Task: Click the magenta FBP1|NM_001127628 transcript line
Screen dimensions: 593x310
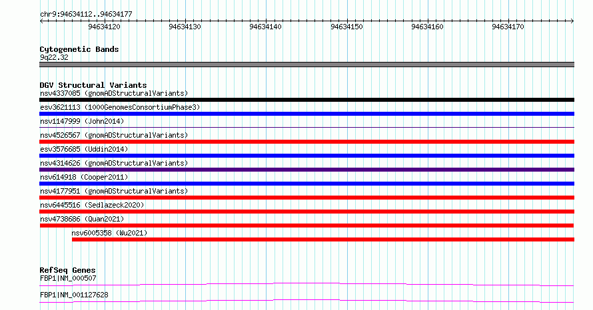Action: [x=306, y=301]
